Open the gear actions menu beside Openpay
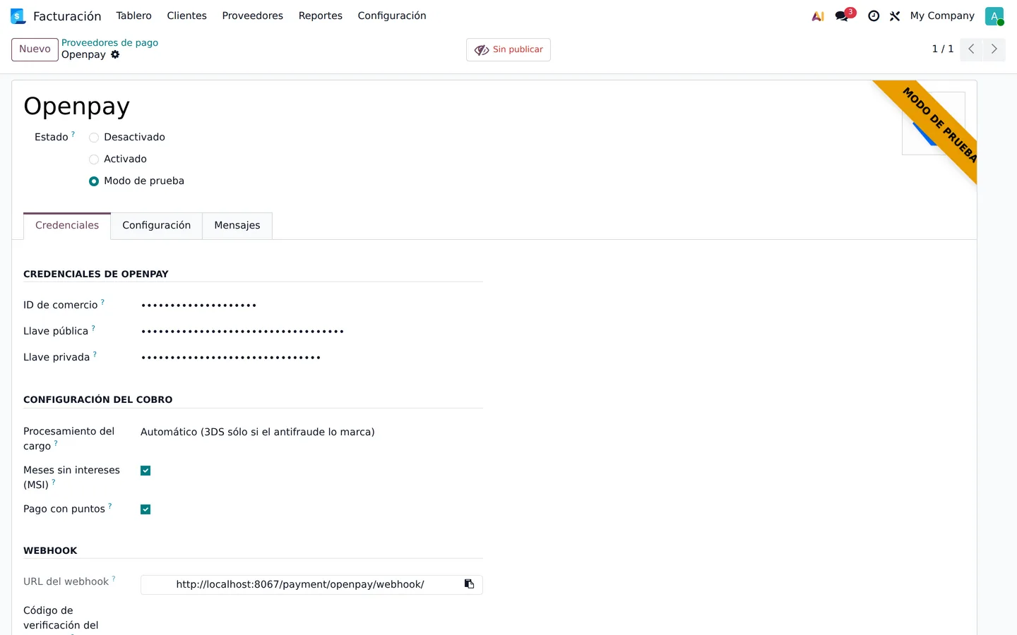The height and width of the screenshot is (635, 1017). click(x=115, y=54)
